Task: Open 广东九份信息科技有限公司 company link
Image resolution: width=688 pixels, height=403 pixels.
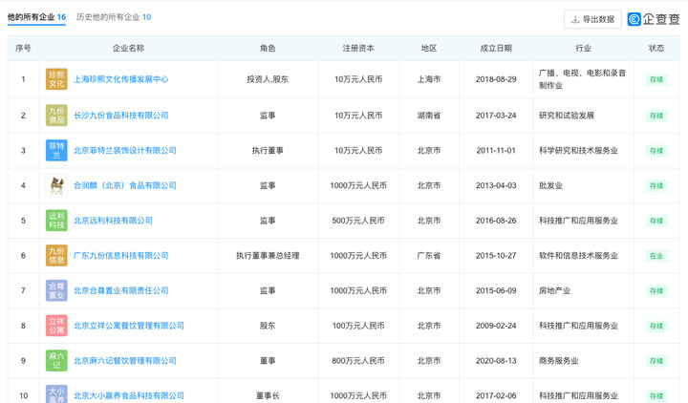Action: point(121,256)
